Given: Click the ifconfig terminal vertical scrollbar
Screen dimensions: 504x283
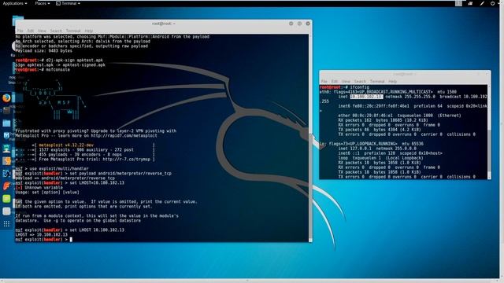Looking at the screenshot, I should click(489, 131).
